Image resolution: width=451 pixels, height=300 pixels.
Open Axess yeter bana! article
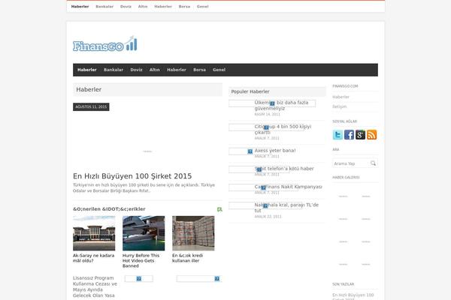click(275, 151)
